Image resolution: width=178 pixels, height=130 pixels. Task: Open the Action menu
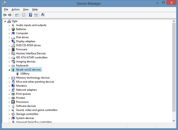16,9
